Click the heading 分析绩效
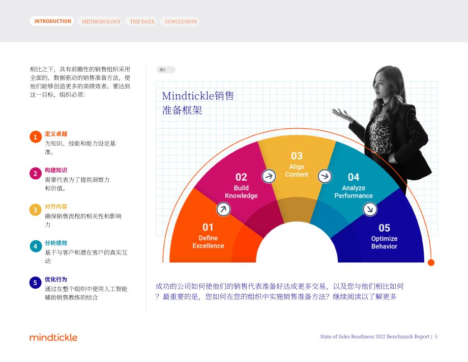This screenshot has width=468, height=362. (x=56, y=243)
